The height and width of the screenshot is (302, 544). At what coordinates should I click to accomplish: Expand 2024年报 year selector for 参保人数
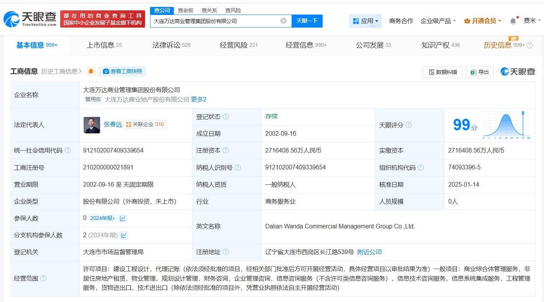(x=102, y=218)
